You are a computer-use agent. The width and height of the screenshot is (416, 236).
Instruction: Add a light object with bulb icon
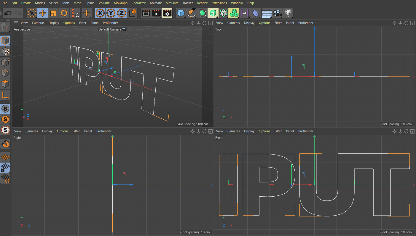tap(288, 13)
